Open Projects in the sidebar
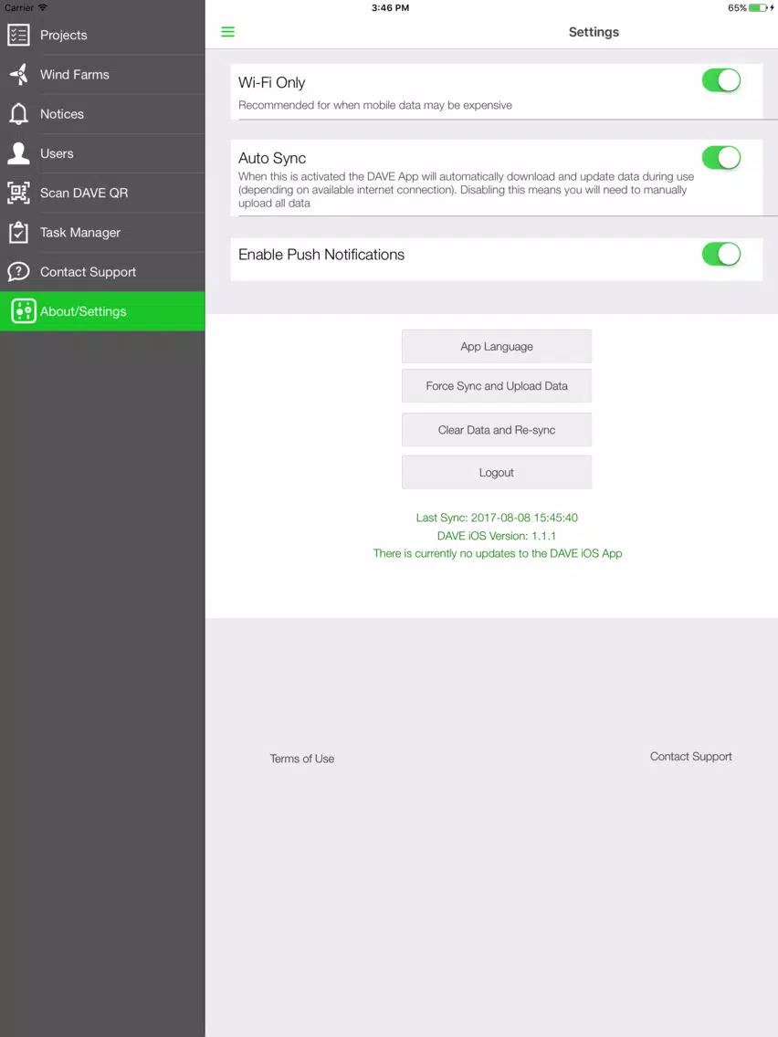 click(x=102, y=35)
